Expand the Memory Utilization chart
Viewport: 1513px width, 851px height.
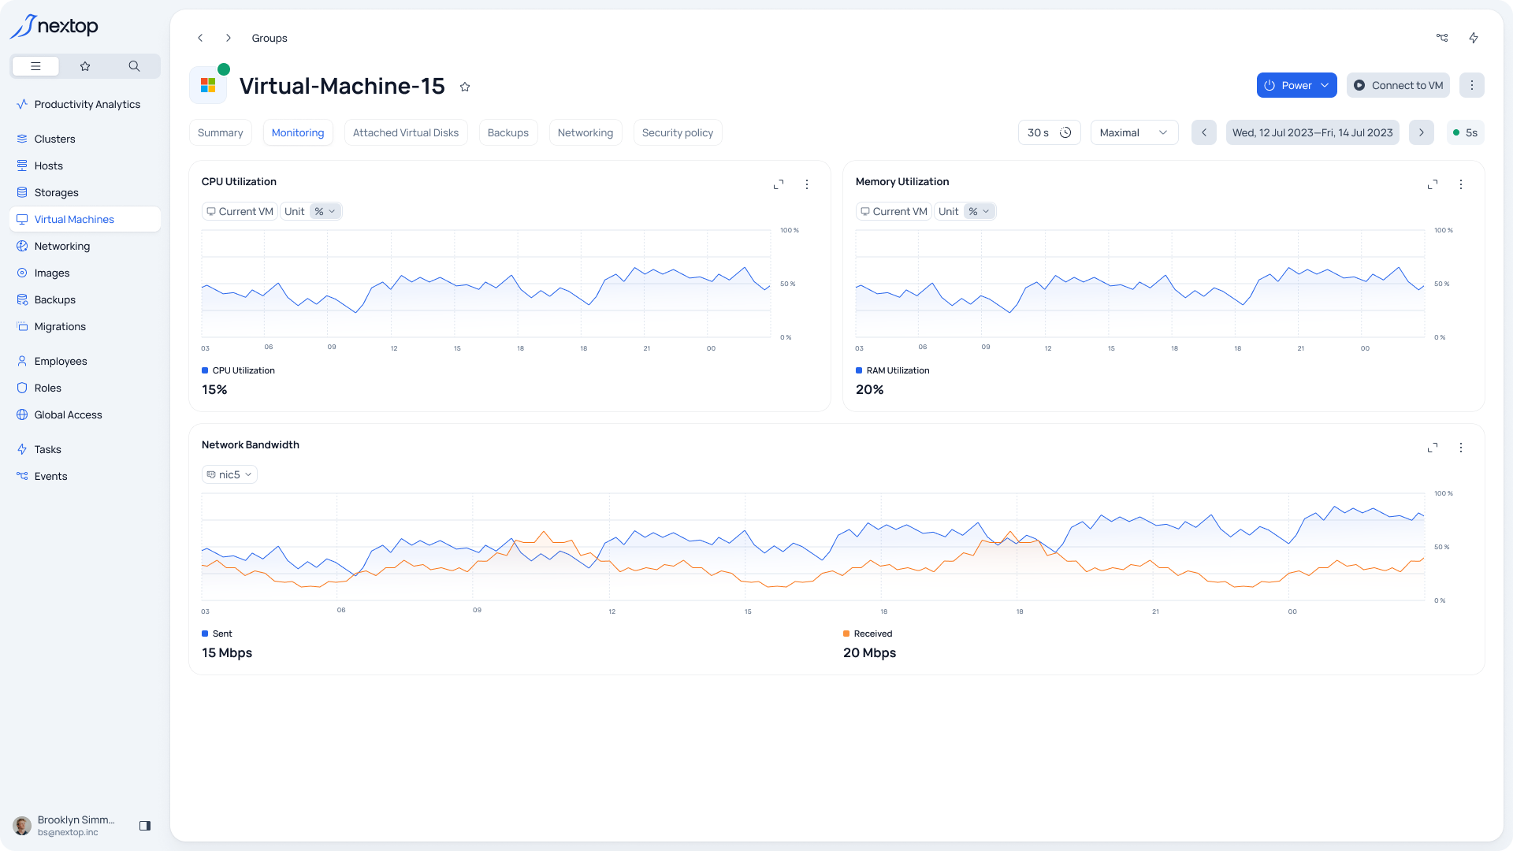pyautogui.click(x=1433, y=184)
